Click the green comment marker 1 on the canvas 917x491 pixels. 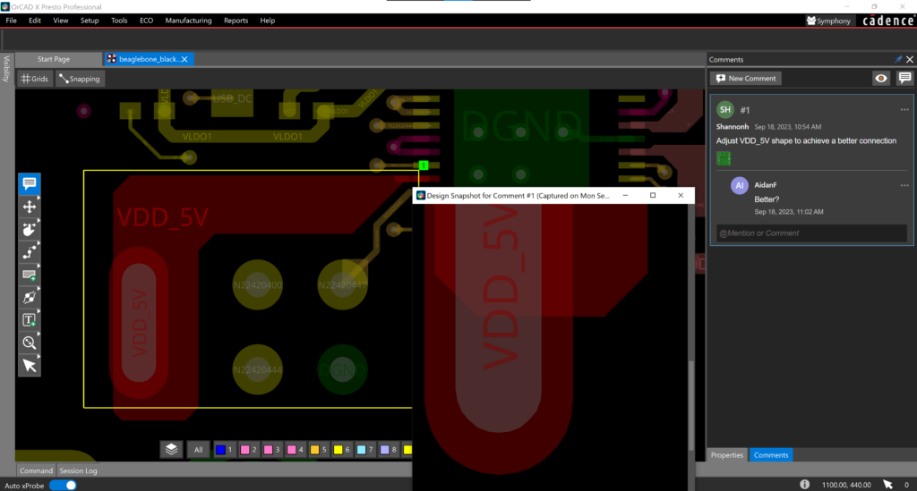424,165
